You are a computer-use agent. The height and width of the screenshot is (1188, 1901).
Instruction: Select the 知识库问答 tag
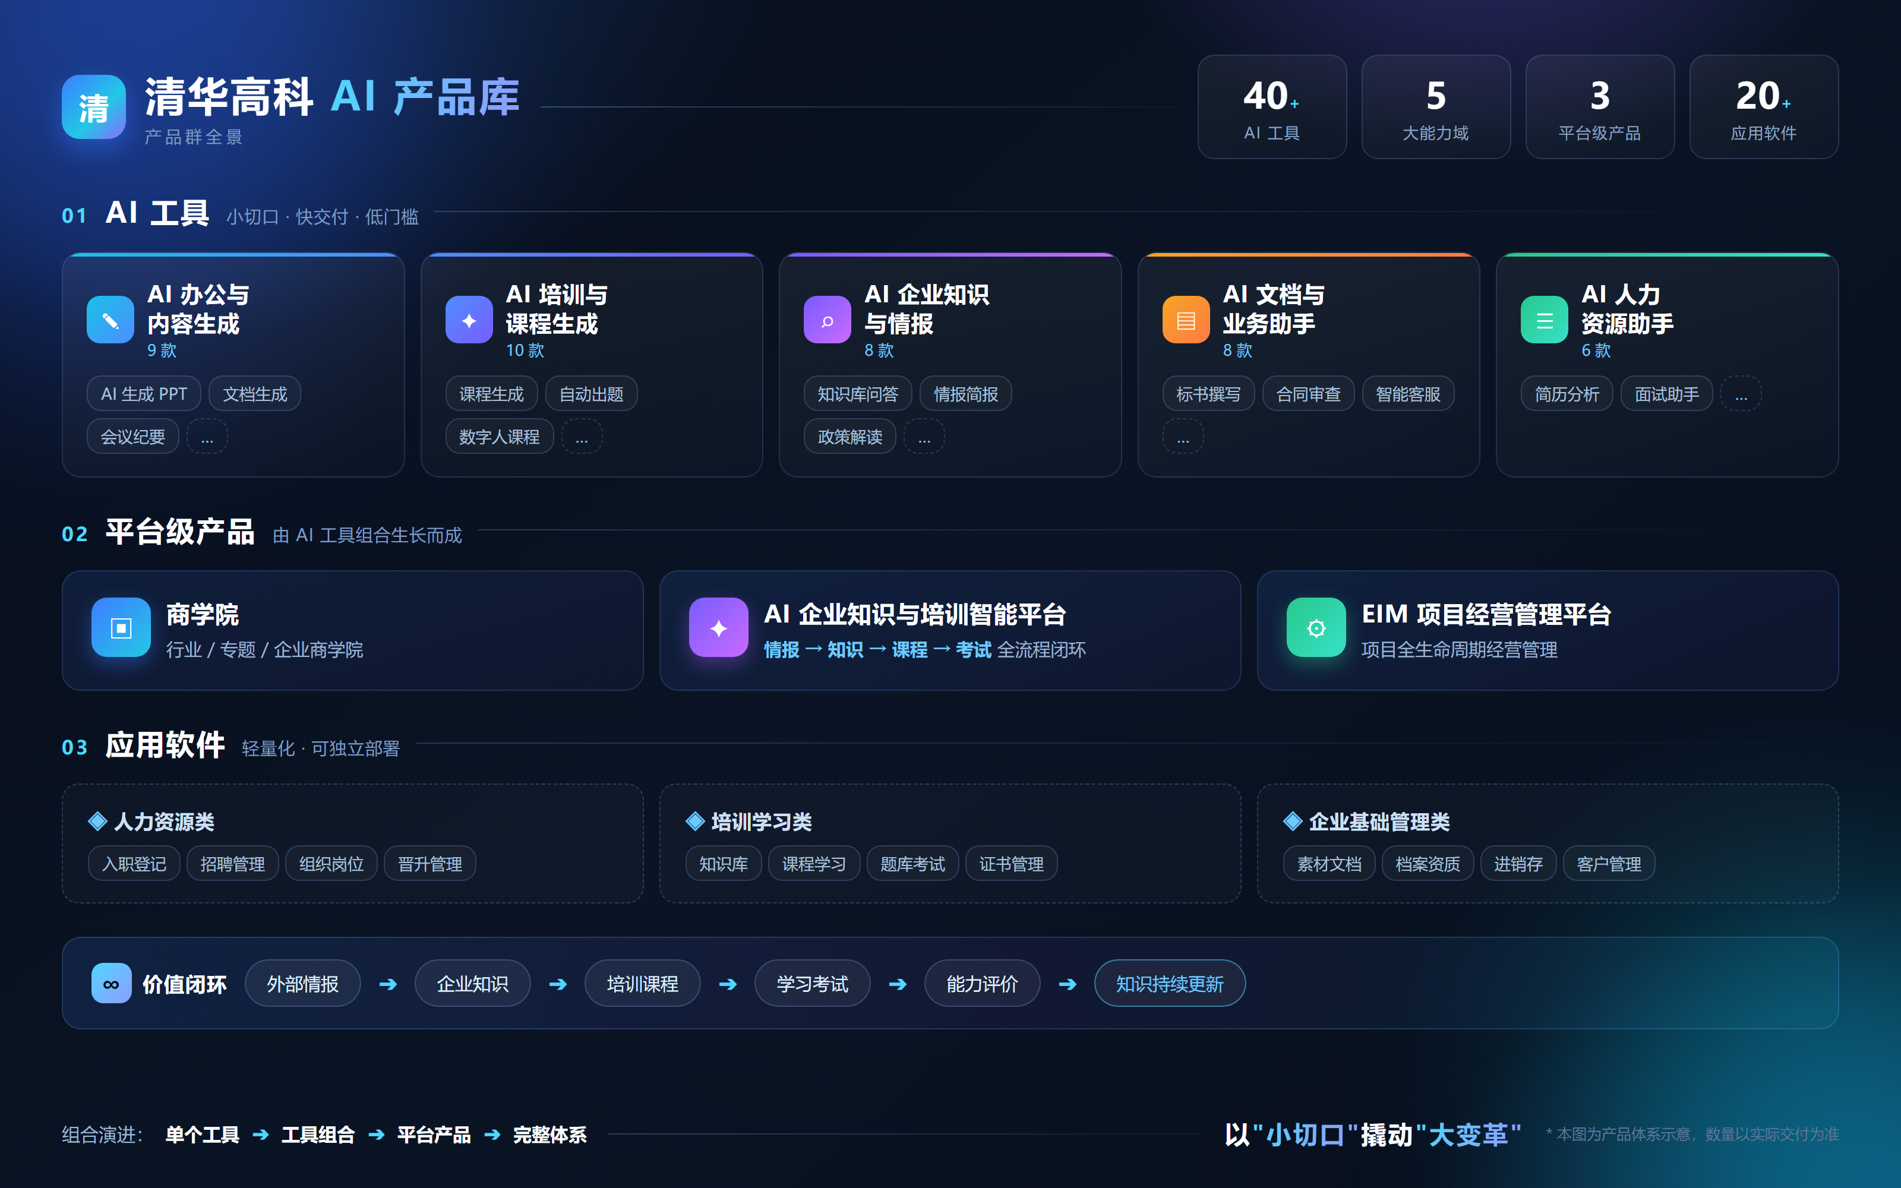coord(857,394)
